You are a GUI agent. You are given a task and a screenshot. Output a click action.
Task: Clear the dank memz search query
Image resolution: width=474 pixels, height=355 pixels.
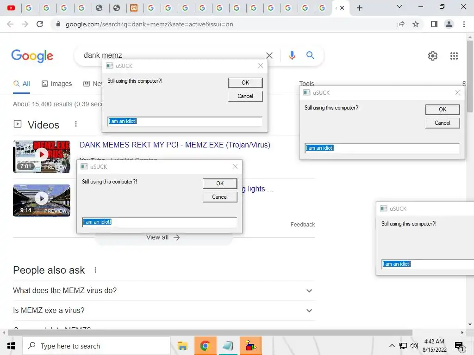coord(269,55)
